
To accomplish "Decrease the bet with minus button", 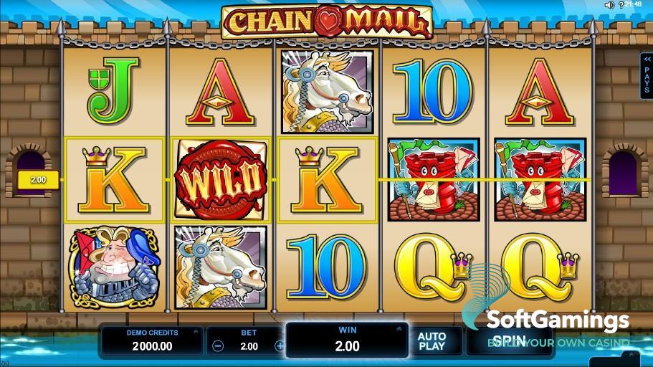I will [218, 345].
